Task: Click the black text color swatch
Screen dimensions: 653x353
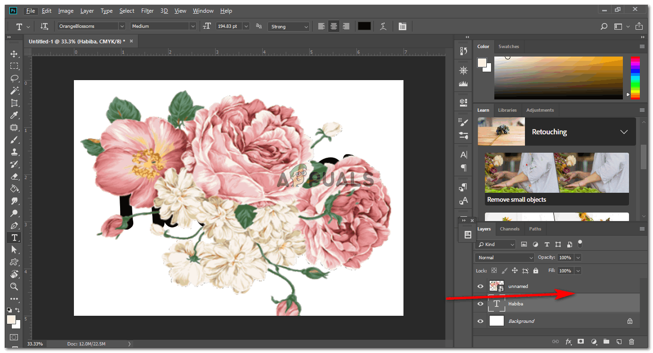Action: (364, 26)
